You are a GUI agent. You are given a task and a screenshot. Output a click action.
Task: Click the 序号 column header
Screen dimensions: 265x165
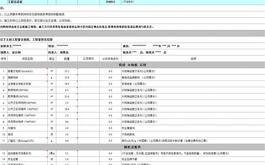pyautogui.click(x=4, y=59)
